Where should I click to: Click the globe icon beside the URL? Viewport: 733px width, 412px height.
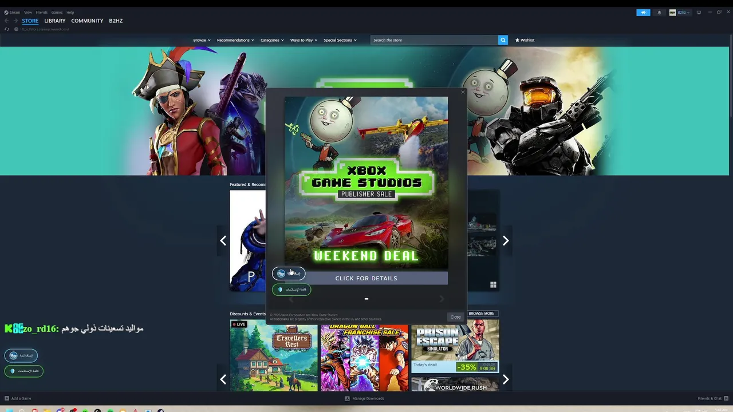click(16, 29)
